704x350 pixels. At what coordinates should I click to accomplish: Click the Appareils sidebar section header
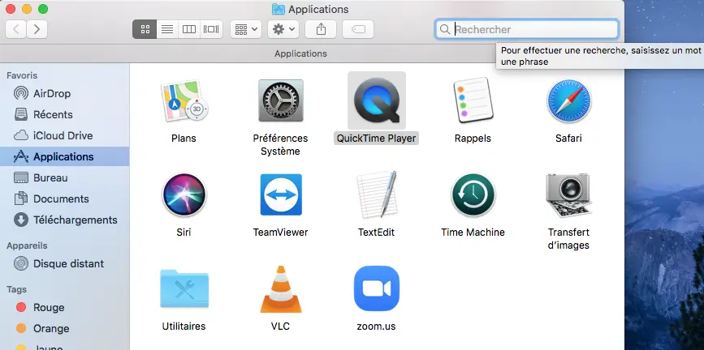27,245
